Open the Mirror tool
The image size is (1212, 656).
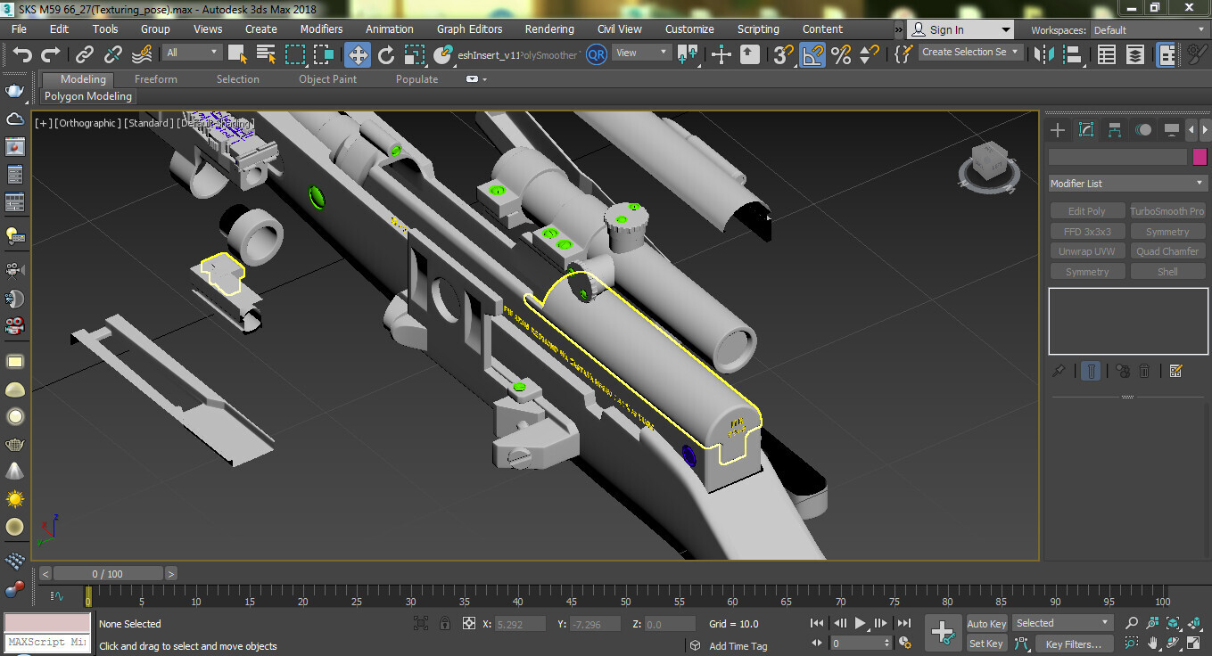tap(1043, 55)
